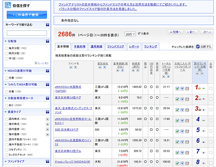Click help icon beside 資産タイプ
This screenshot has width=216, height=167.
coord(48,112)
